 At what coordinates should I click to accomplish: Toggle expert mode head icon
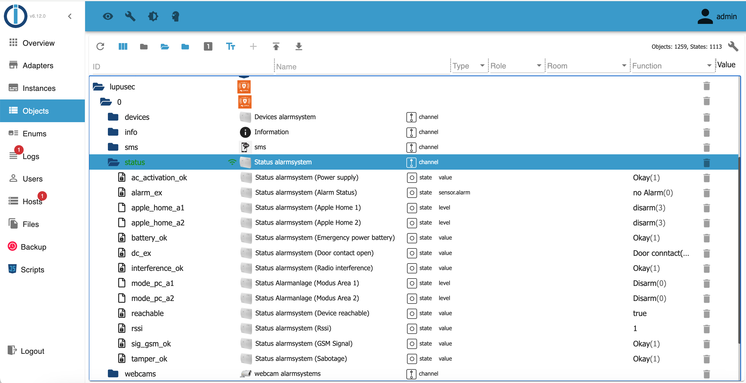175,16
